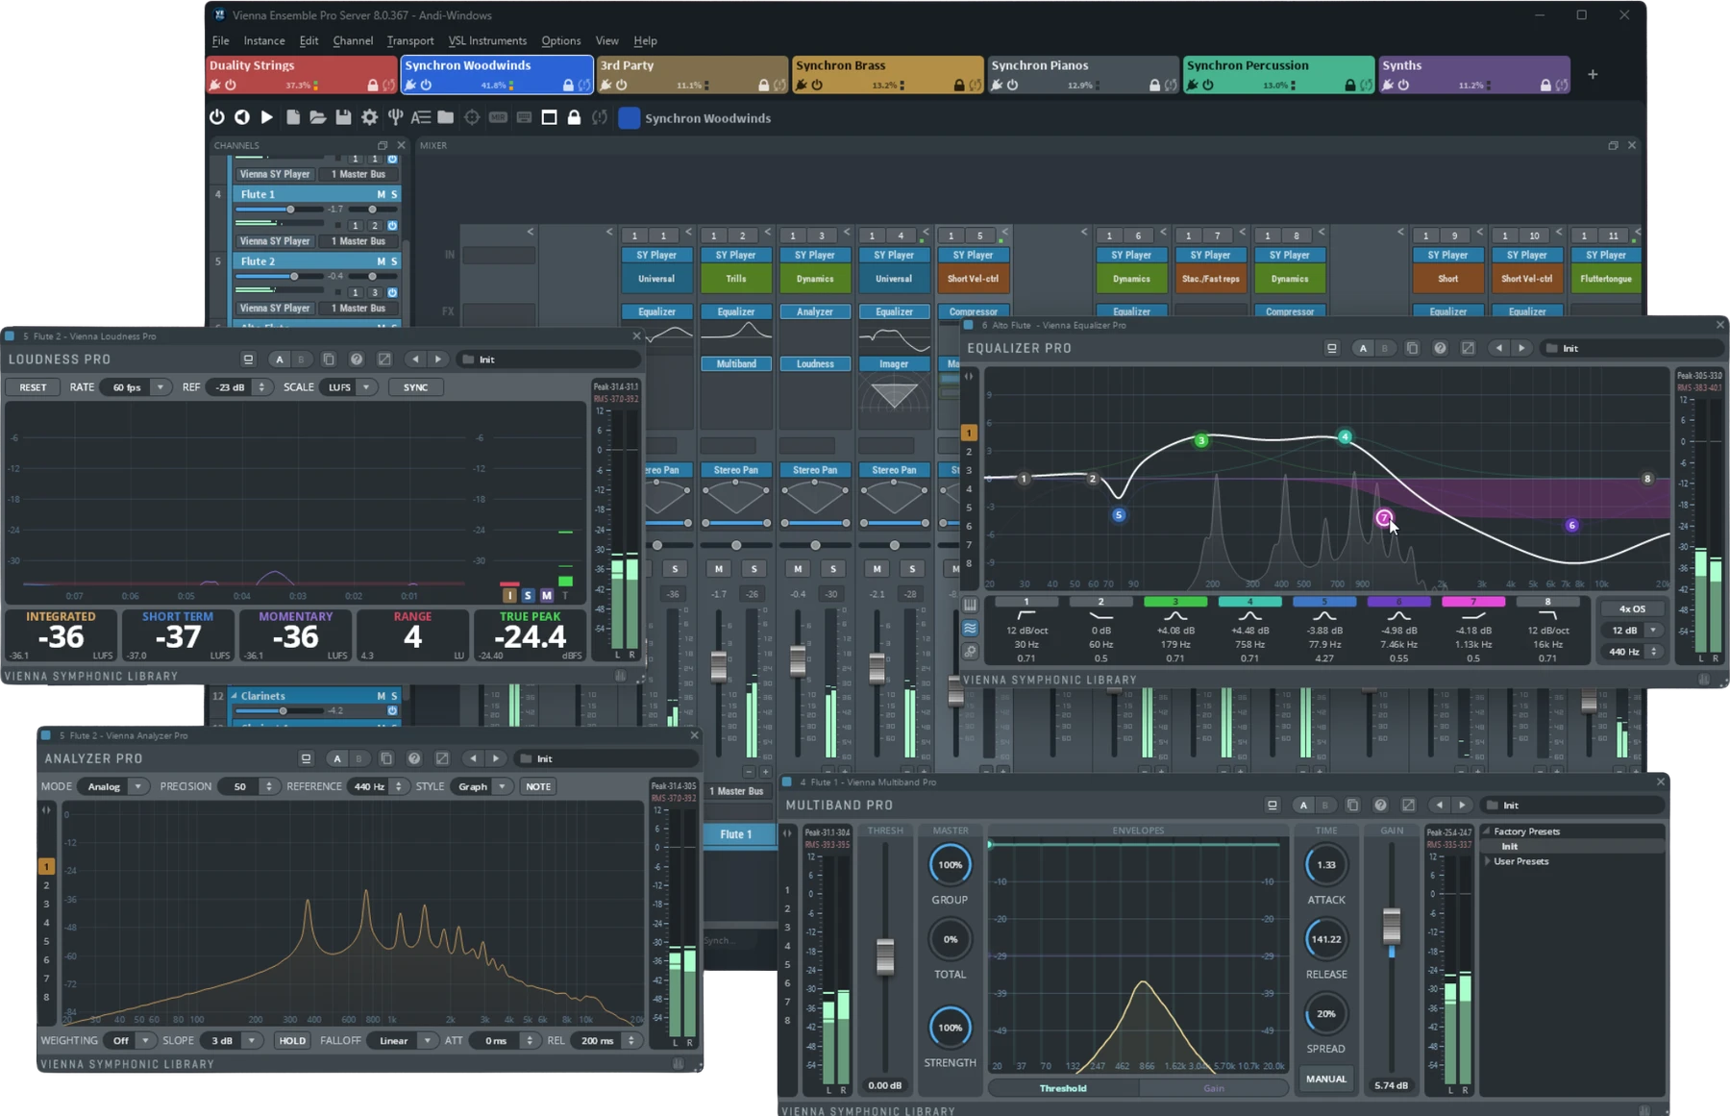Click the power icon in main toolbar
Viewport: 1730px width, 1116px height.
click(x=217, y=117)
